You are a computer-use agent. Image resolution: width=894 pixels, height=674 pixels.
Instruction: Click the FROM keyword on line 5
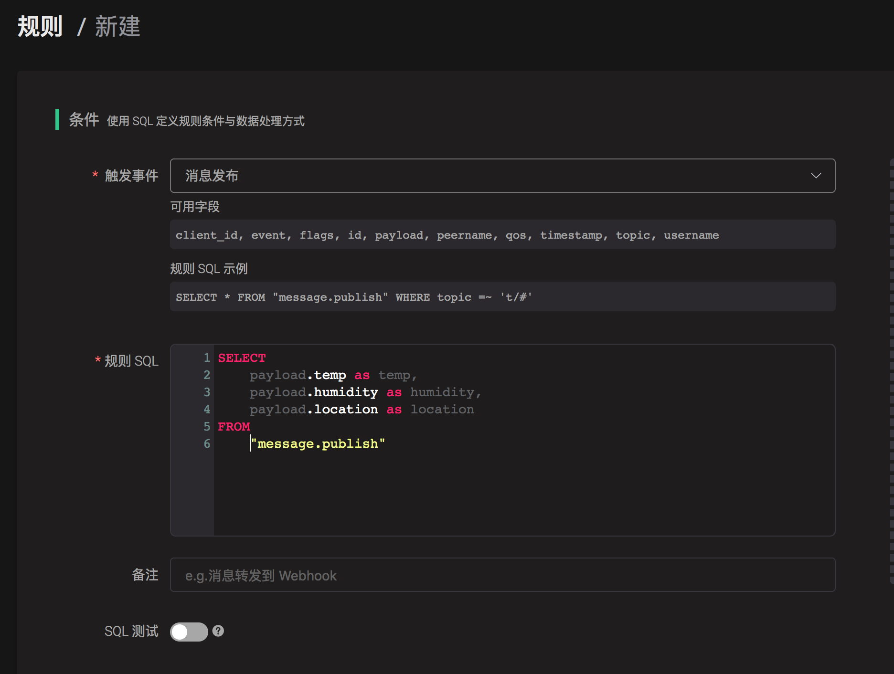pos(234,427)
